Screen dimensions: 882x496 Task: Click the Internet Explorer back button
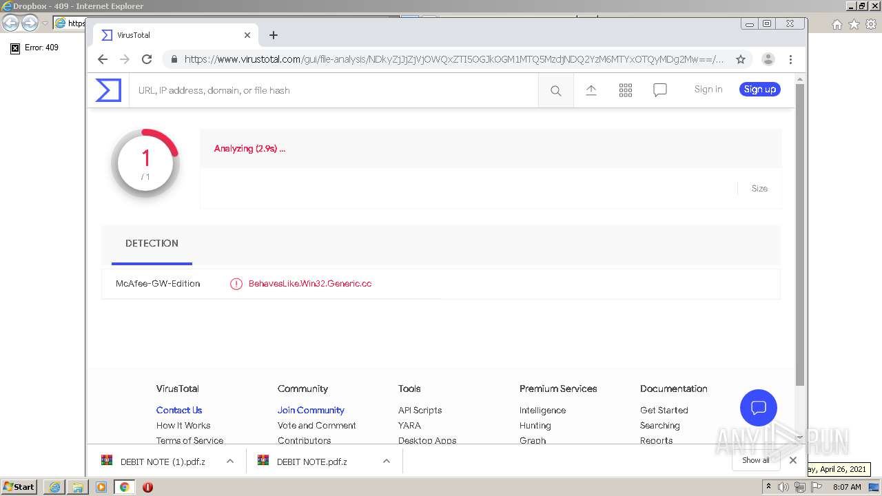pyautogui.click(x=11, y=23)
